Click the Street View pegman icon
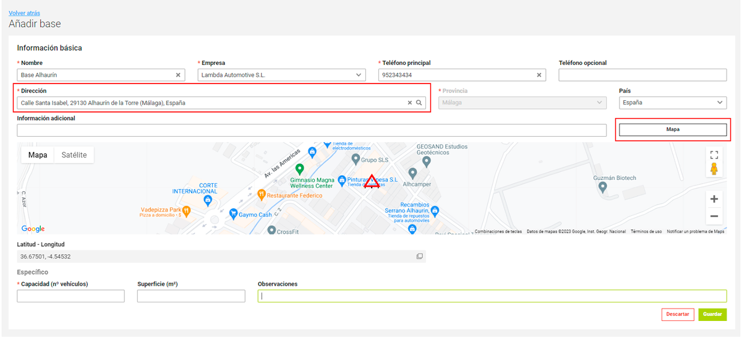This screenshot has width=742, height=337. (714, 169)
